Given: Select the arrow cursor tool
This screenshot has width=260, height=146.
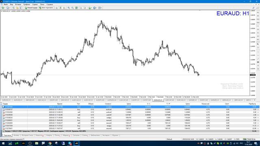Looking at the screenshot, I should [258, 44].
